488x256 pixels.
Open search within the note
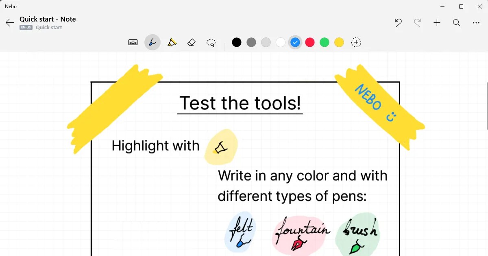coord(457,23)
